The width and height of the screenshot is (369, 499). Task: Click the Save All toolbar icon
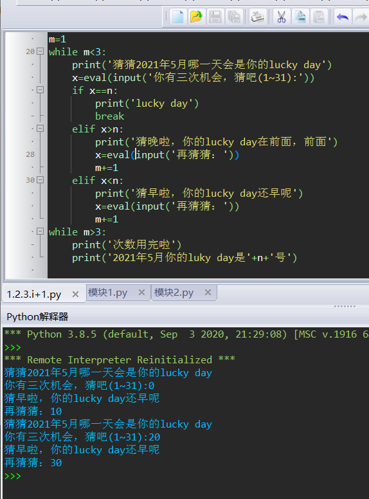pos(235,17)
